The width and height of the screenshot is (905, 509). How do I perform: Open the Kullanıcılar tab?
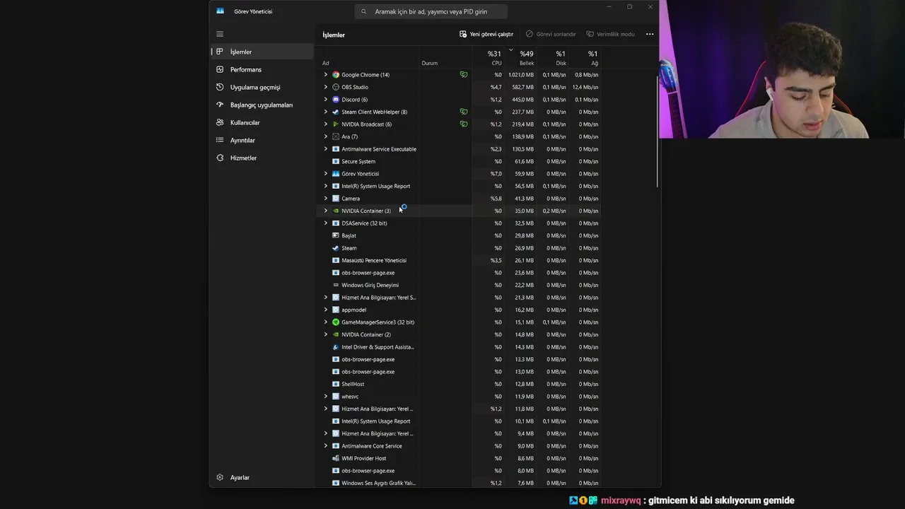pyautogui.click(x=262, y=122)
